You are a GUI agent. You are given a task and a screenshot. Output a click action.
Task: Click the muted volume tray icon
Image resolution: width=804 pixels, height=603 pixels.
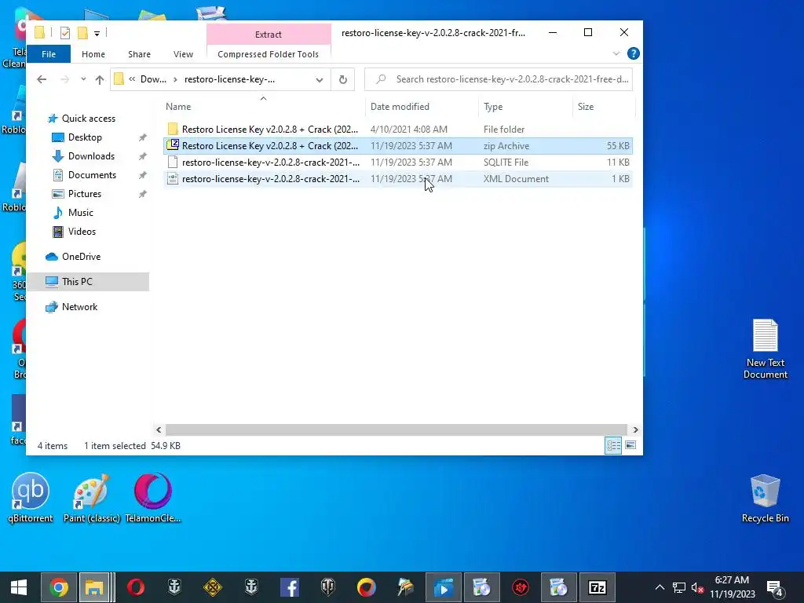[697, 587]
